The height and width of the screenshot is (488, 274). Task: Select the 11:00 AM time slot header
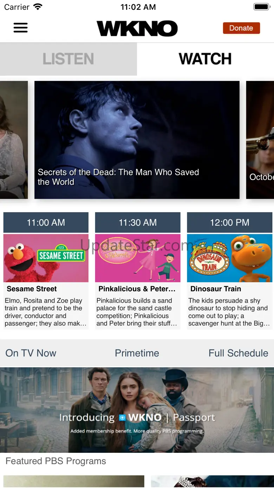46,222
